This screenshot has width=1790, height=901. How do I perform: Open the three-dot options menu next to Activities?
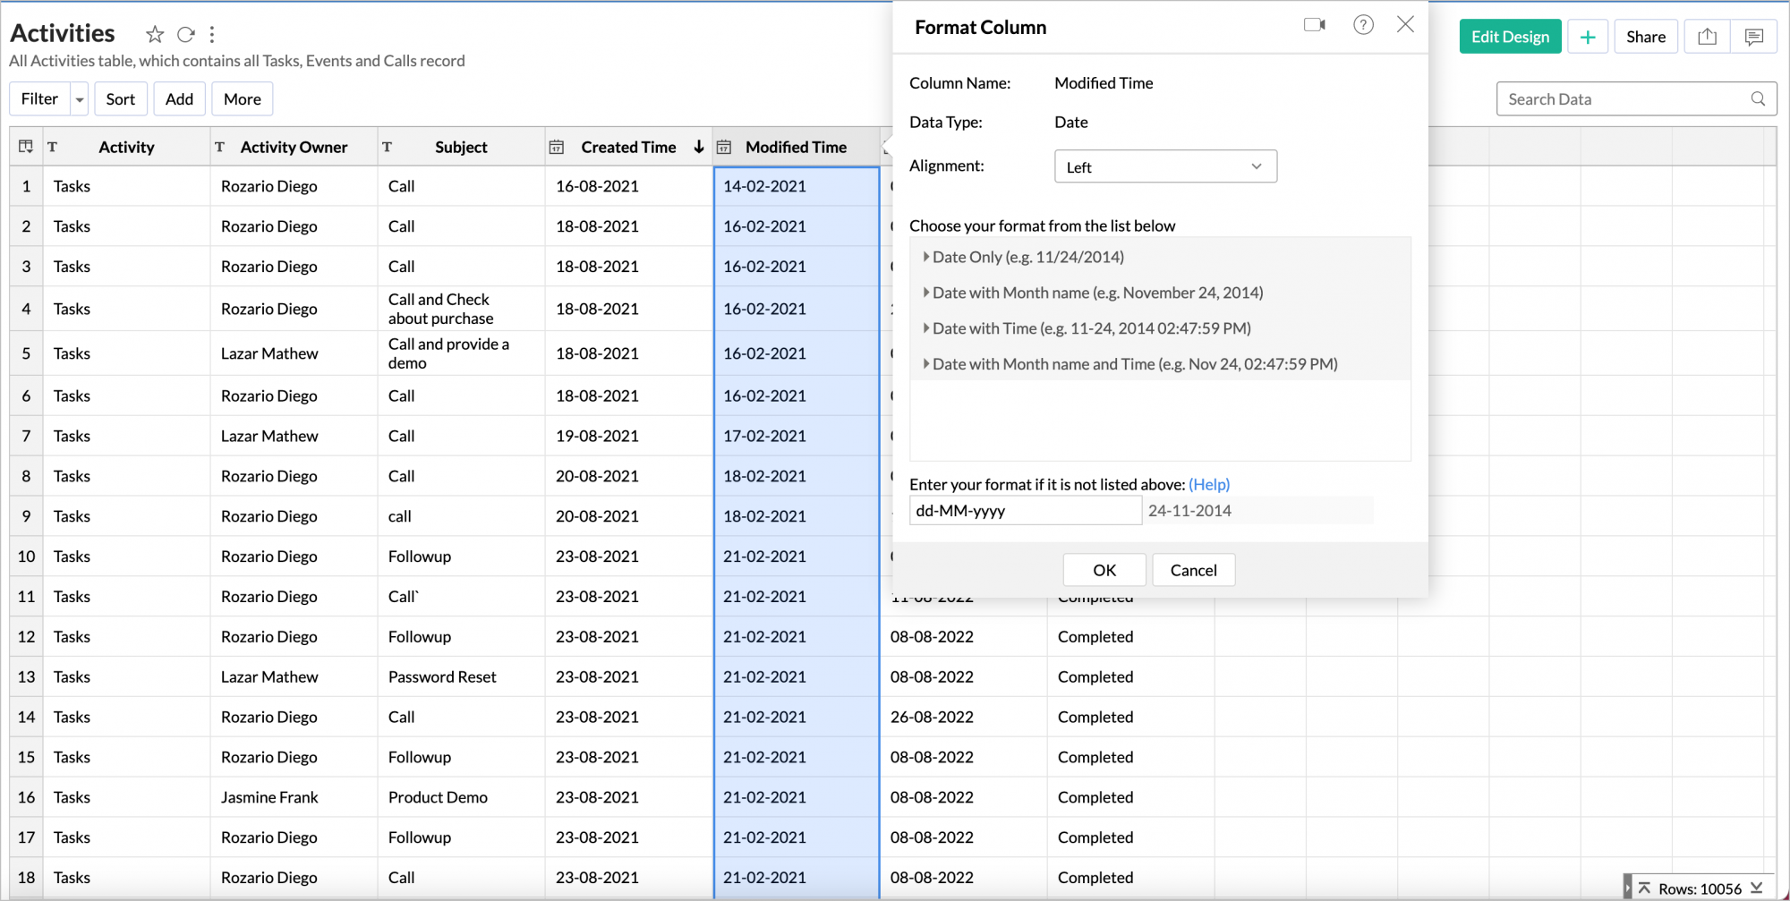tap(212, 34)
